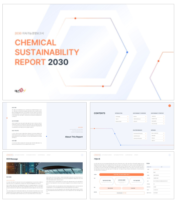This screenshot has width=176, height=201.
Task: Select ESG PERFORMANCE tab on CEO Massage slide
Action: [41, 155]
